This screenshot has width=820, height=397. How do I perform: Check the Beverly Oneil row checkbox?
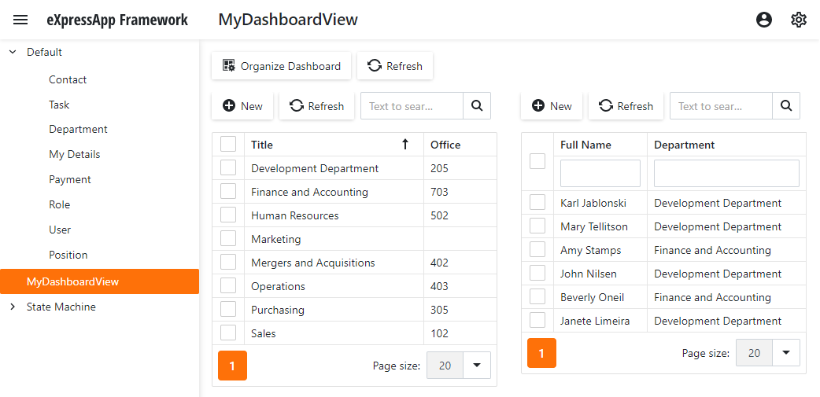[537, 296]
